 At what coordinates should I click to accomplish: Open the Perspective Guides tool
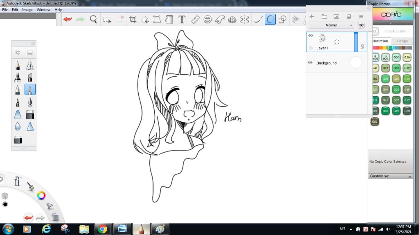pyautogui.click(x=232, y=20)
